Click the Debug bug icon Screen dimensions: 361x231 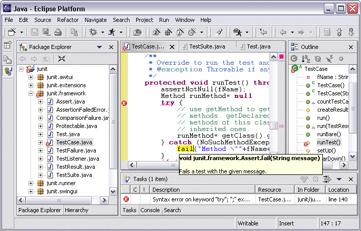93,32
